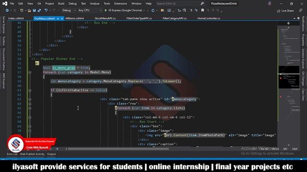The width and height of the screenshot is (307, 172).
Task: Click the feedback icon at top right
Action: tap(301, 11)
